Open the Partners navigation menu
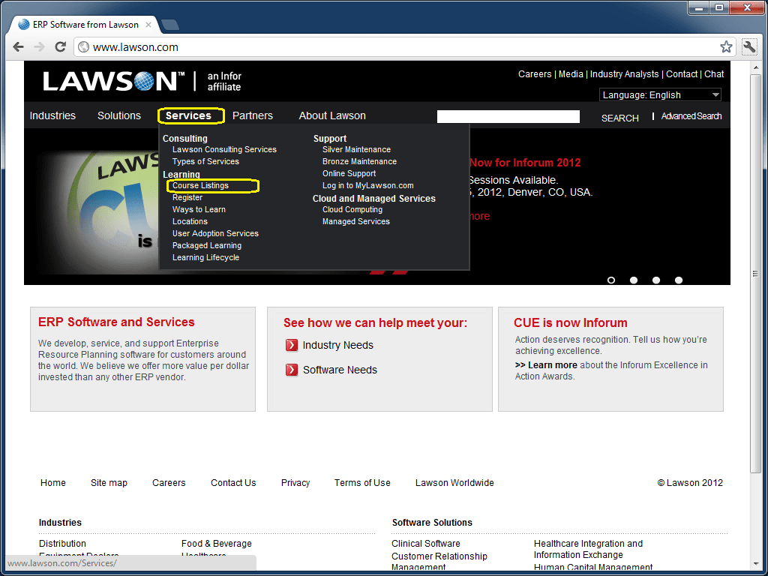 tap(253, 115)
